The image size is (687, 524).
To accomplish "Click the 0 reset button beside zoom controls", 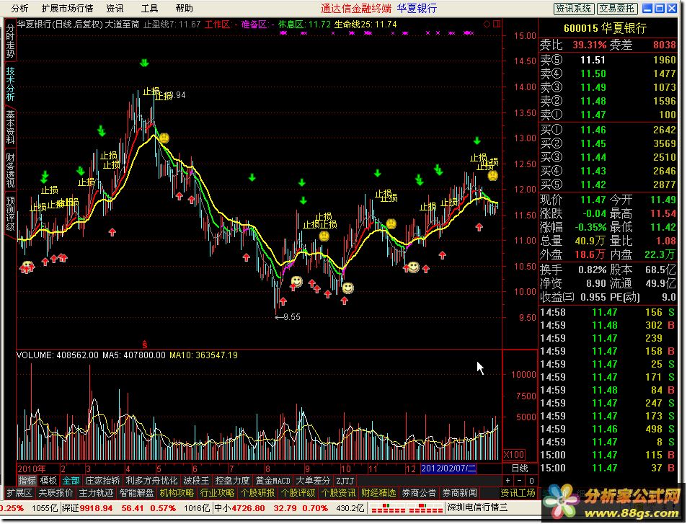I will (x=531, y=481).
